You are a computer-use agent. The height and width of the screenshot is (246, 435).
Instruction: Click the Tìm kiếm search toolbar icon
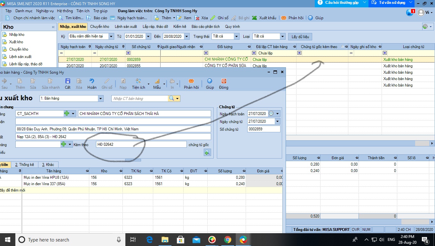tap(60, 18)
